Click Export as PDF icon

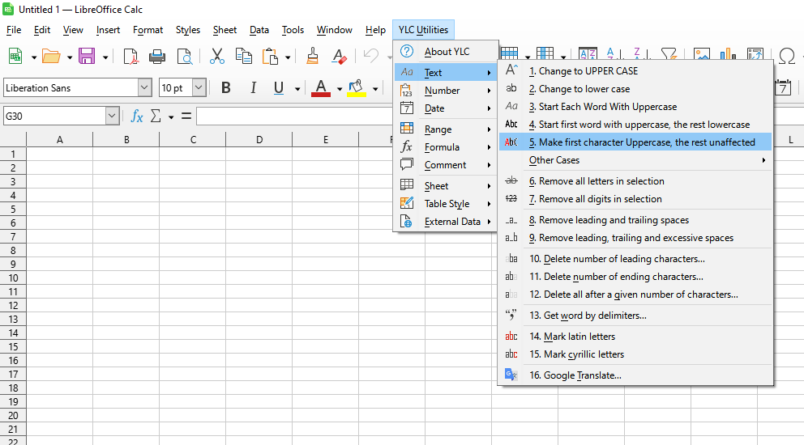tap(130, 56)
